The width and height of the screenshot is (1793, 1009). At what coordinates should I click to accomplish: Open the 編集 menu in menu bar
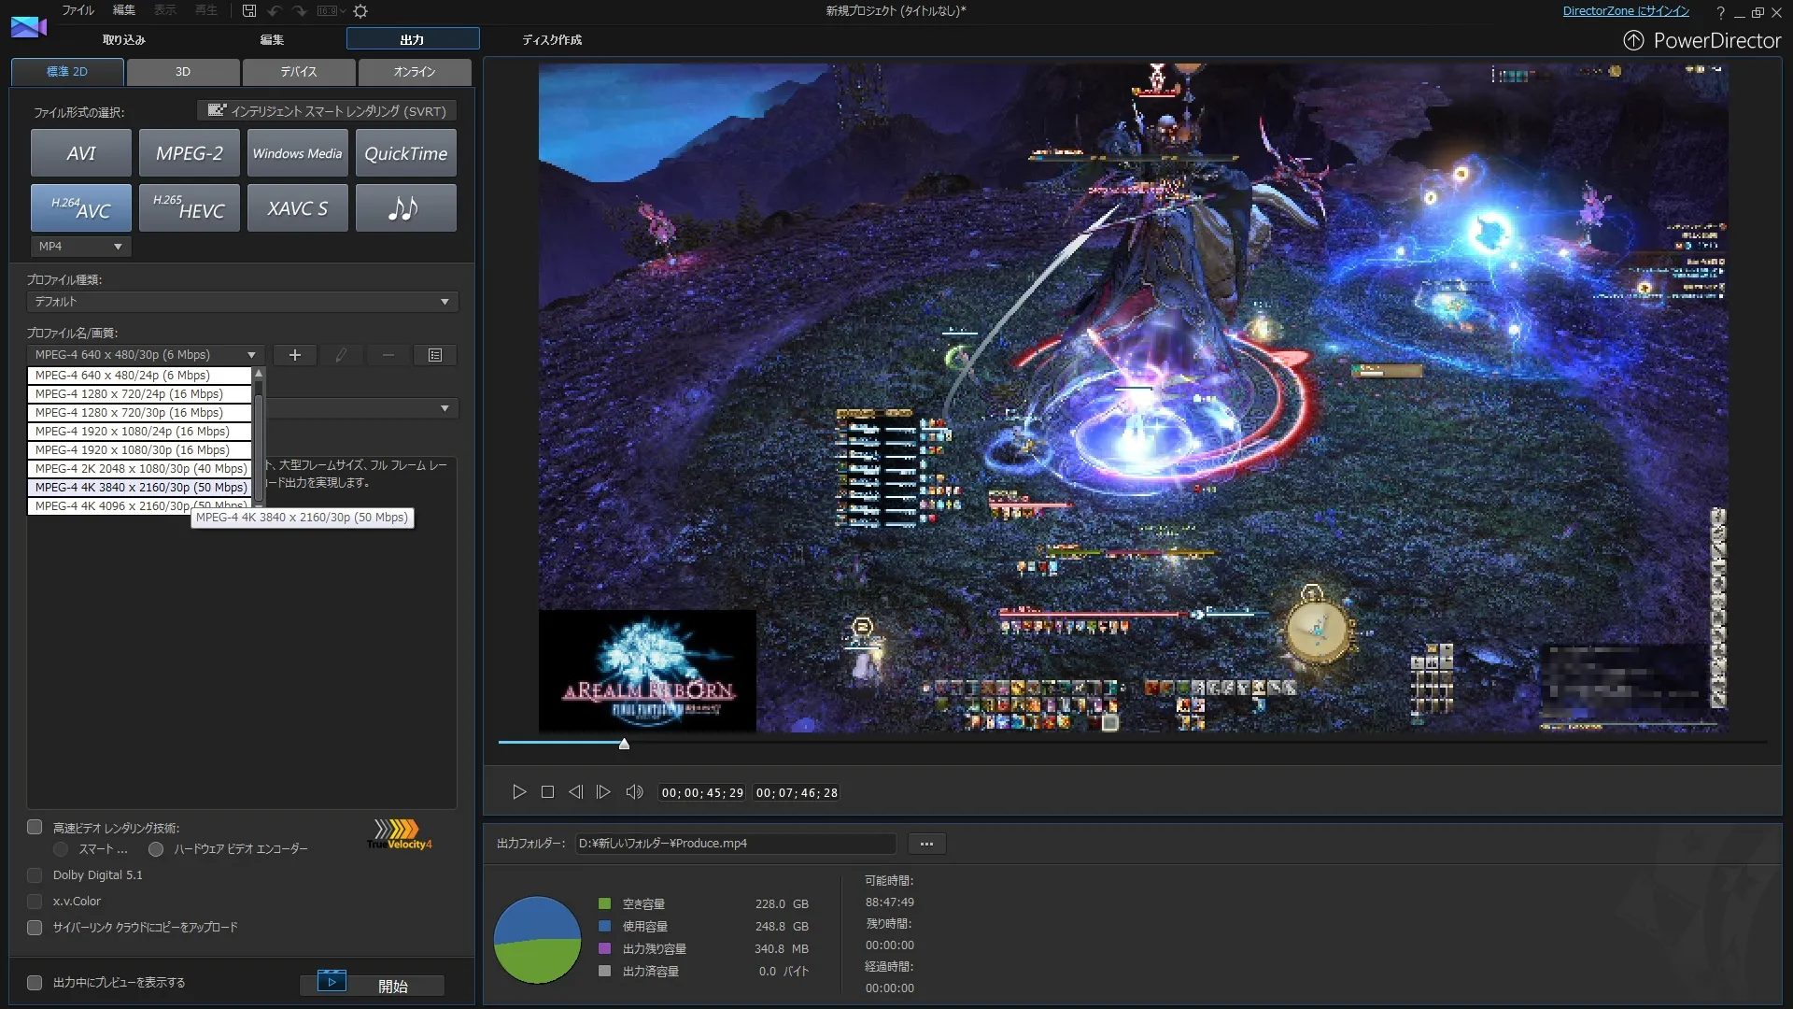point(124,10)
